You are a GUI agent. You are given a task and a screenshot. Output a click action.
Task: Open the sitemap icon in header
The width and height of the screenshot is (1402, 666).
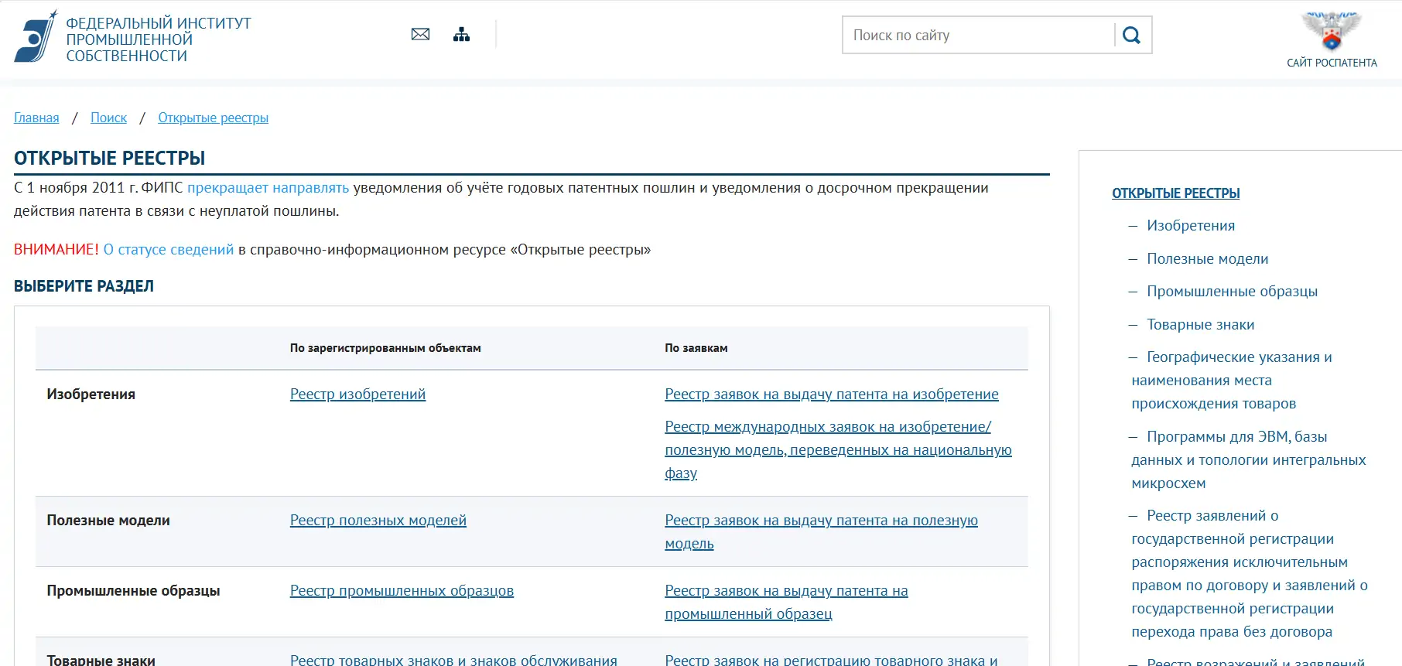coord(461,34)
